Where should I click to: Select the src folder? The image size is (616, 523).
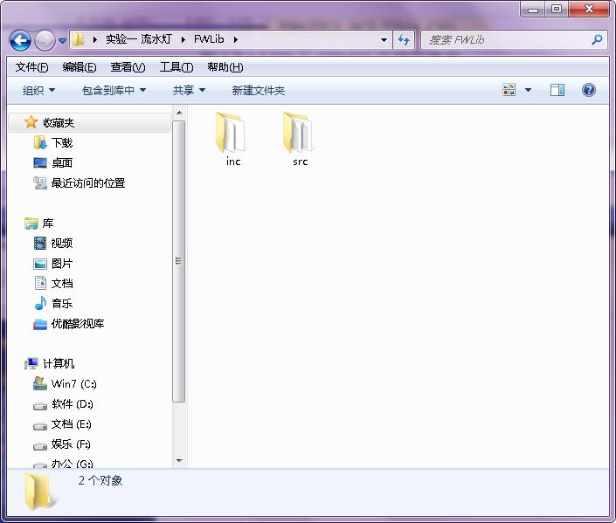[300, 140]
